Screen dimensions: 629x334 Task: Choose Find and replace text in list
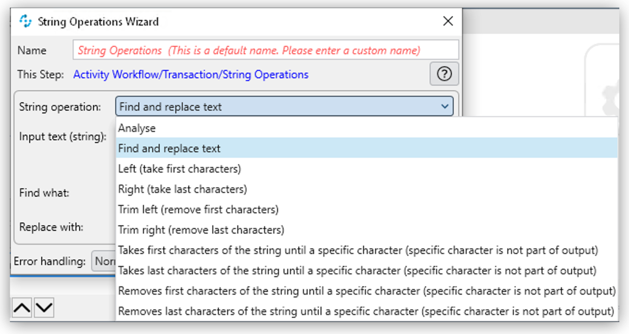(169, 148)
